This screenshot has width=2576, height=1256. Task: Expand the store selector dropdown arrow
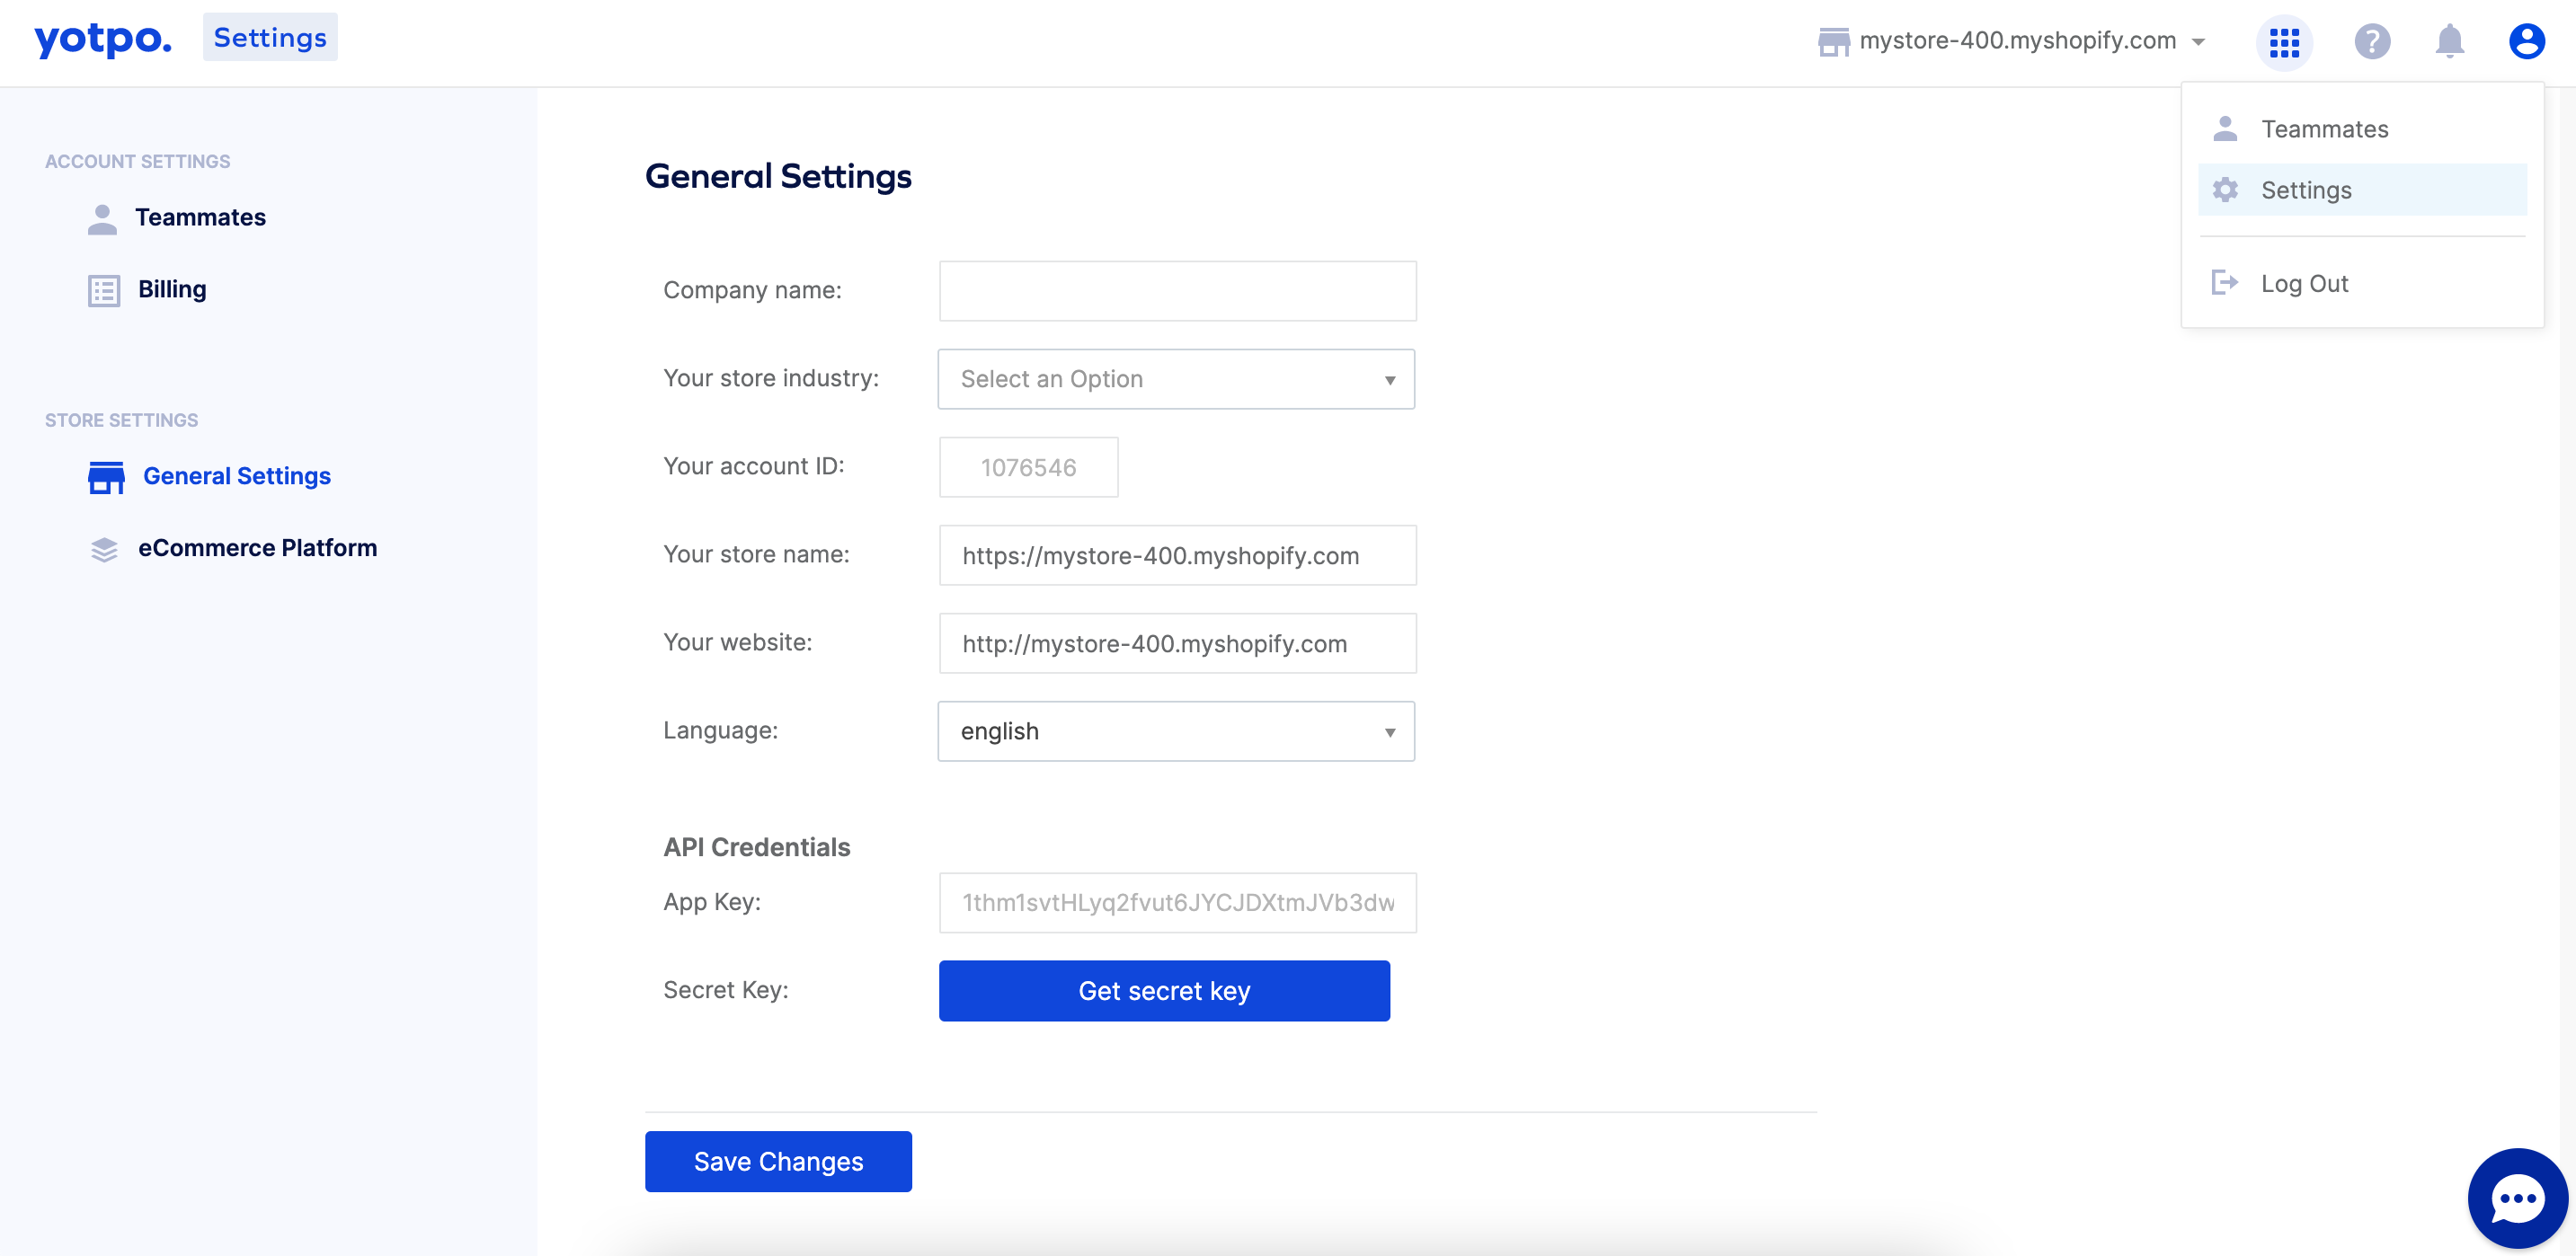point(2198,42)
